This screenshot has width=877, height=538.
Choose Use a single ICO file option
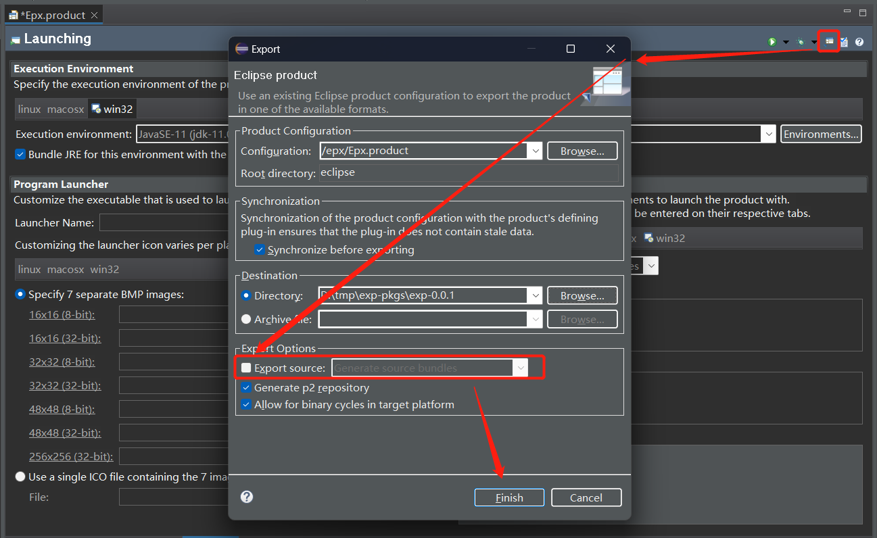tap(20, 476)
